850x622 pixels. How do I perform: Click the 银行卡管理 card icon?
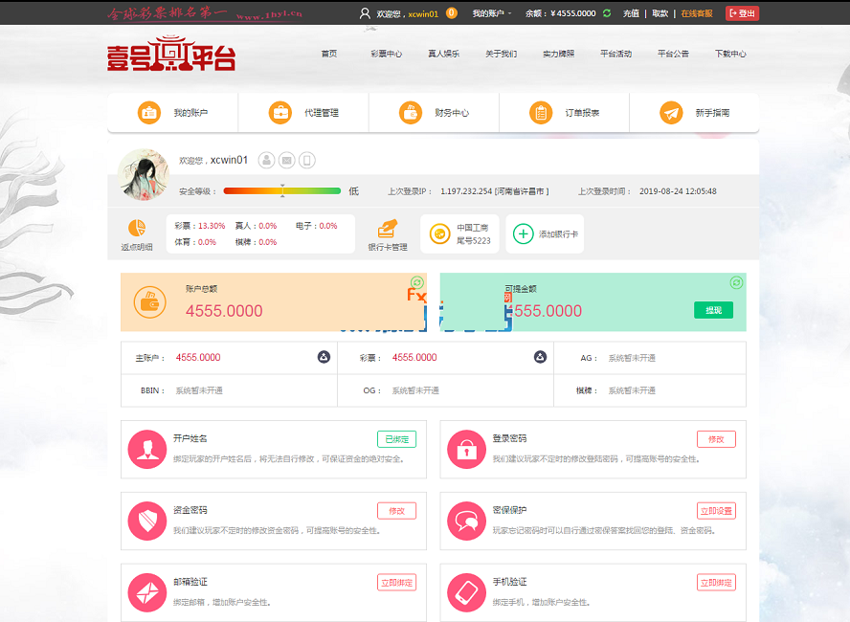point(388,230)
